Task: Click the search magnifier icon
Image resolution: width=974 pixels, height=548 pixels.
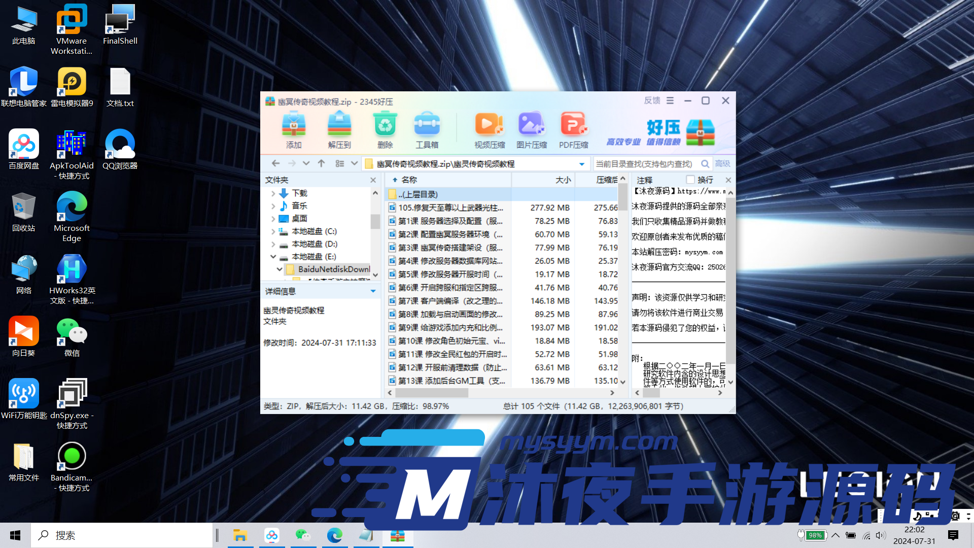Action: tap(705, 163)
